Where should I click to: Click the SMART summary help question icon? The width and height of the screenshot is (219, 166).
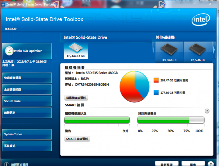[x=207, y=111]
